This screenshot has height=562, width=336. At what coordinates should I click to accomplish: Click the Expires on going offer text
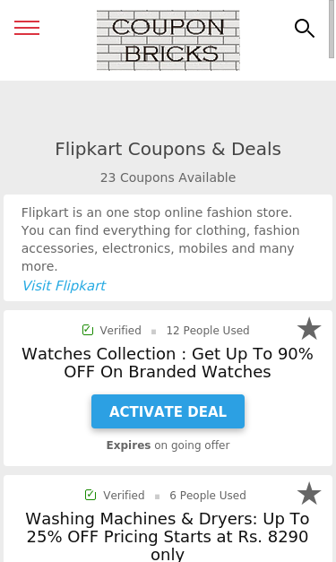[168, 445]
